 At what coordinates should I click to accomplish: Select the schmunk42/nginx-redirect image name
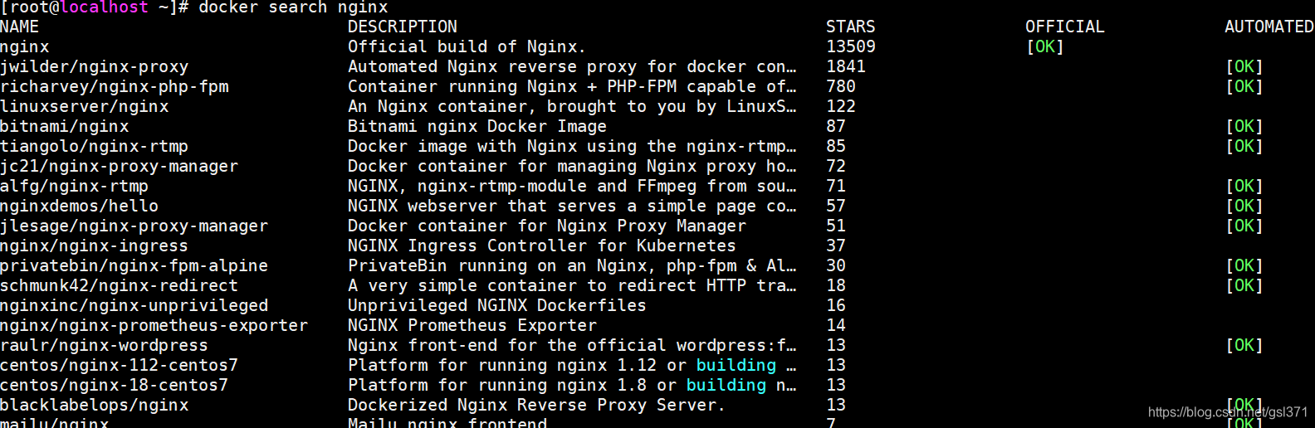click(120, 285)
